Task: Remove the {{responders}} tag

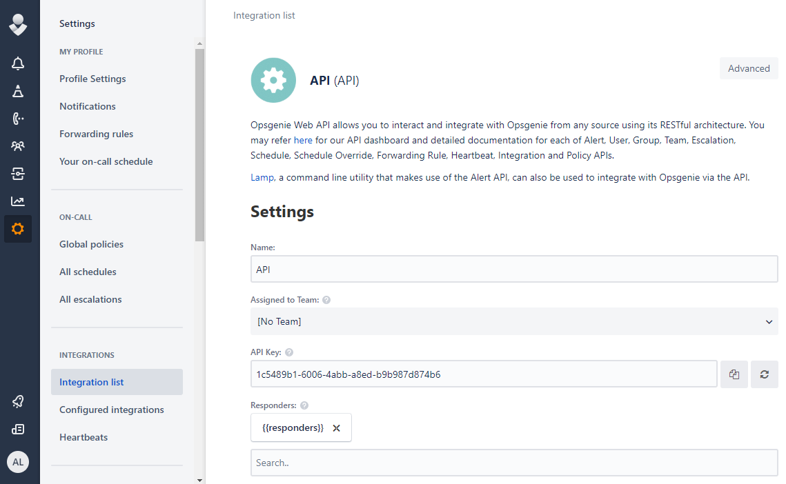Action: [336, 428]
